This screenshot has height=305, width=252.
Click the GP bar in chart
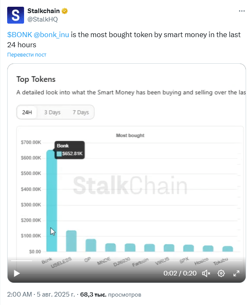91,245
